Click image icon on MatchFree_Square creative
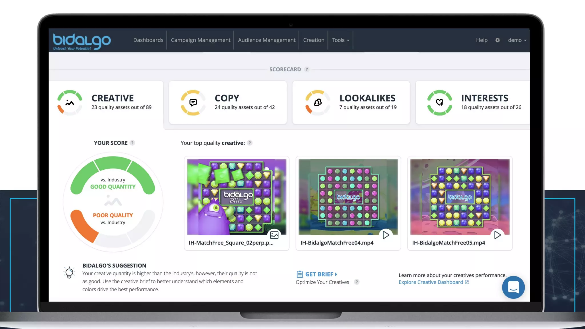The image size is (585, 329). tap(274, 235)
